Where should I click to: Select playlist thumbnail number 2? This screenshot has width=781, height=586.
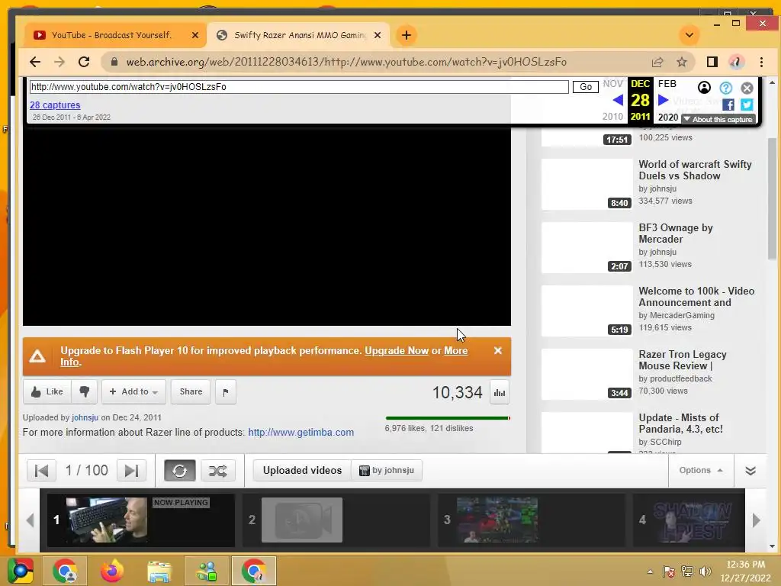click(302, 520)
